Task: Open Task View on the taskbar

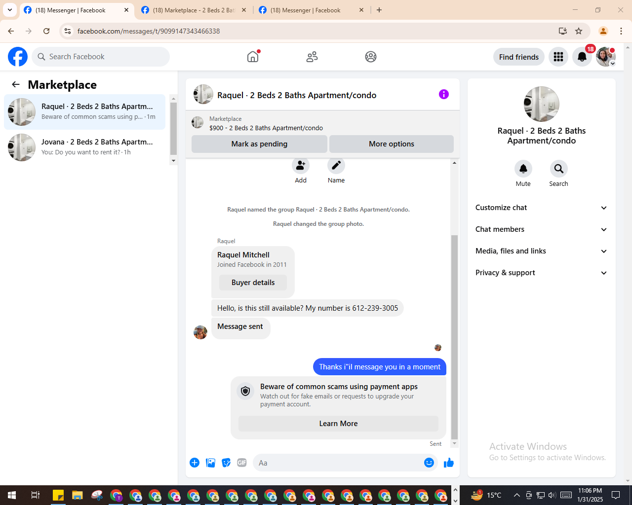Action: pos(36,495)
